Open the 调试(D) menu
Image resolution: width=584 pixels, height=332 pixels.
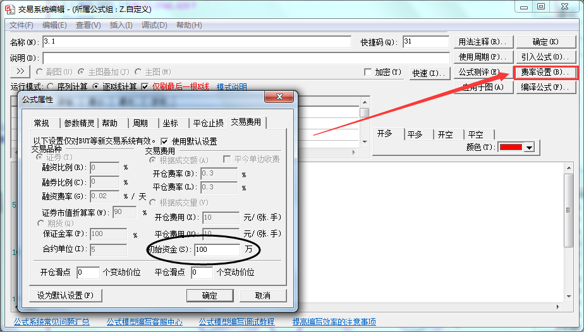(154, 25)
